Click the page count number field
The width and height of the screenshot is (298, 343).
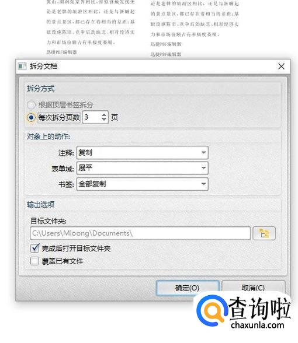[92, 117]
